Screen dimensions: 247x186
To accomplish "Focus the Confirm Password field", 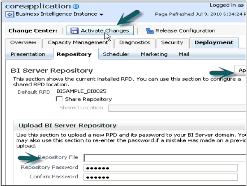I will (161, 177).
